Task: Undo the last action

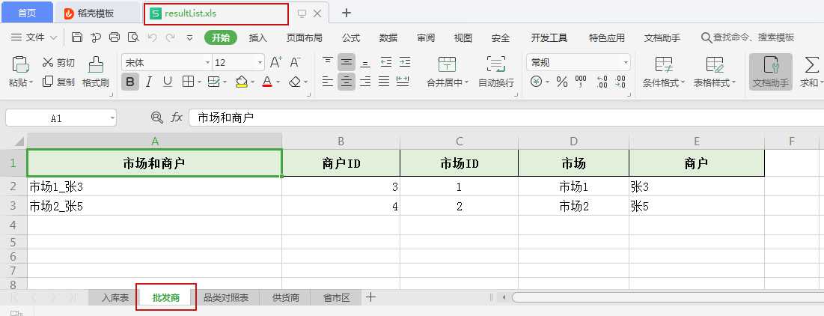Action: click(153, 37)
